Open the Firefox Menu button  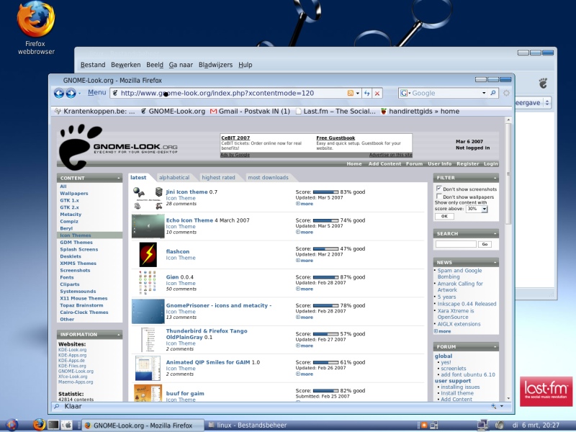click(96, 93)
